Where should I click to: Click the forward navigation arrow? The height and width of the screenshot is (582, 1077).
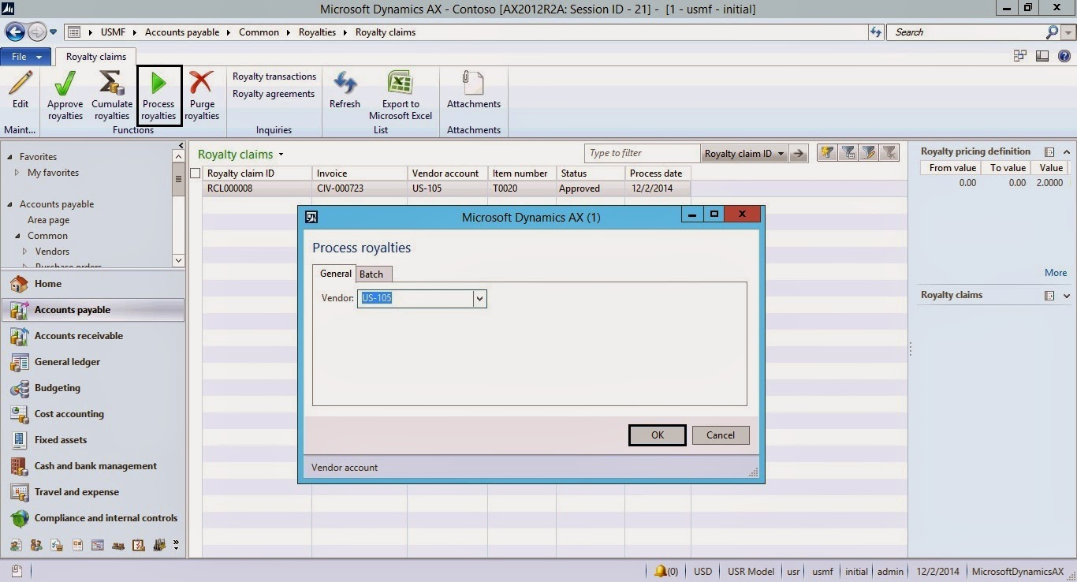(36, 32)
